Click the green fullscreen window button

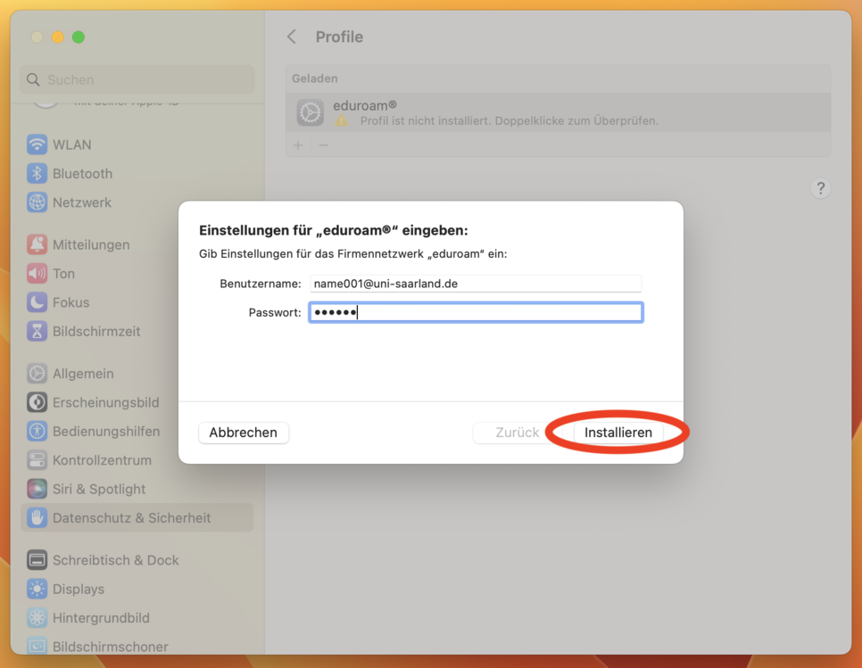78,37
